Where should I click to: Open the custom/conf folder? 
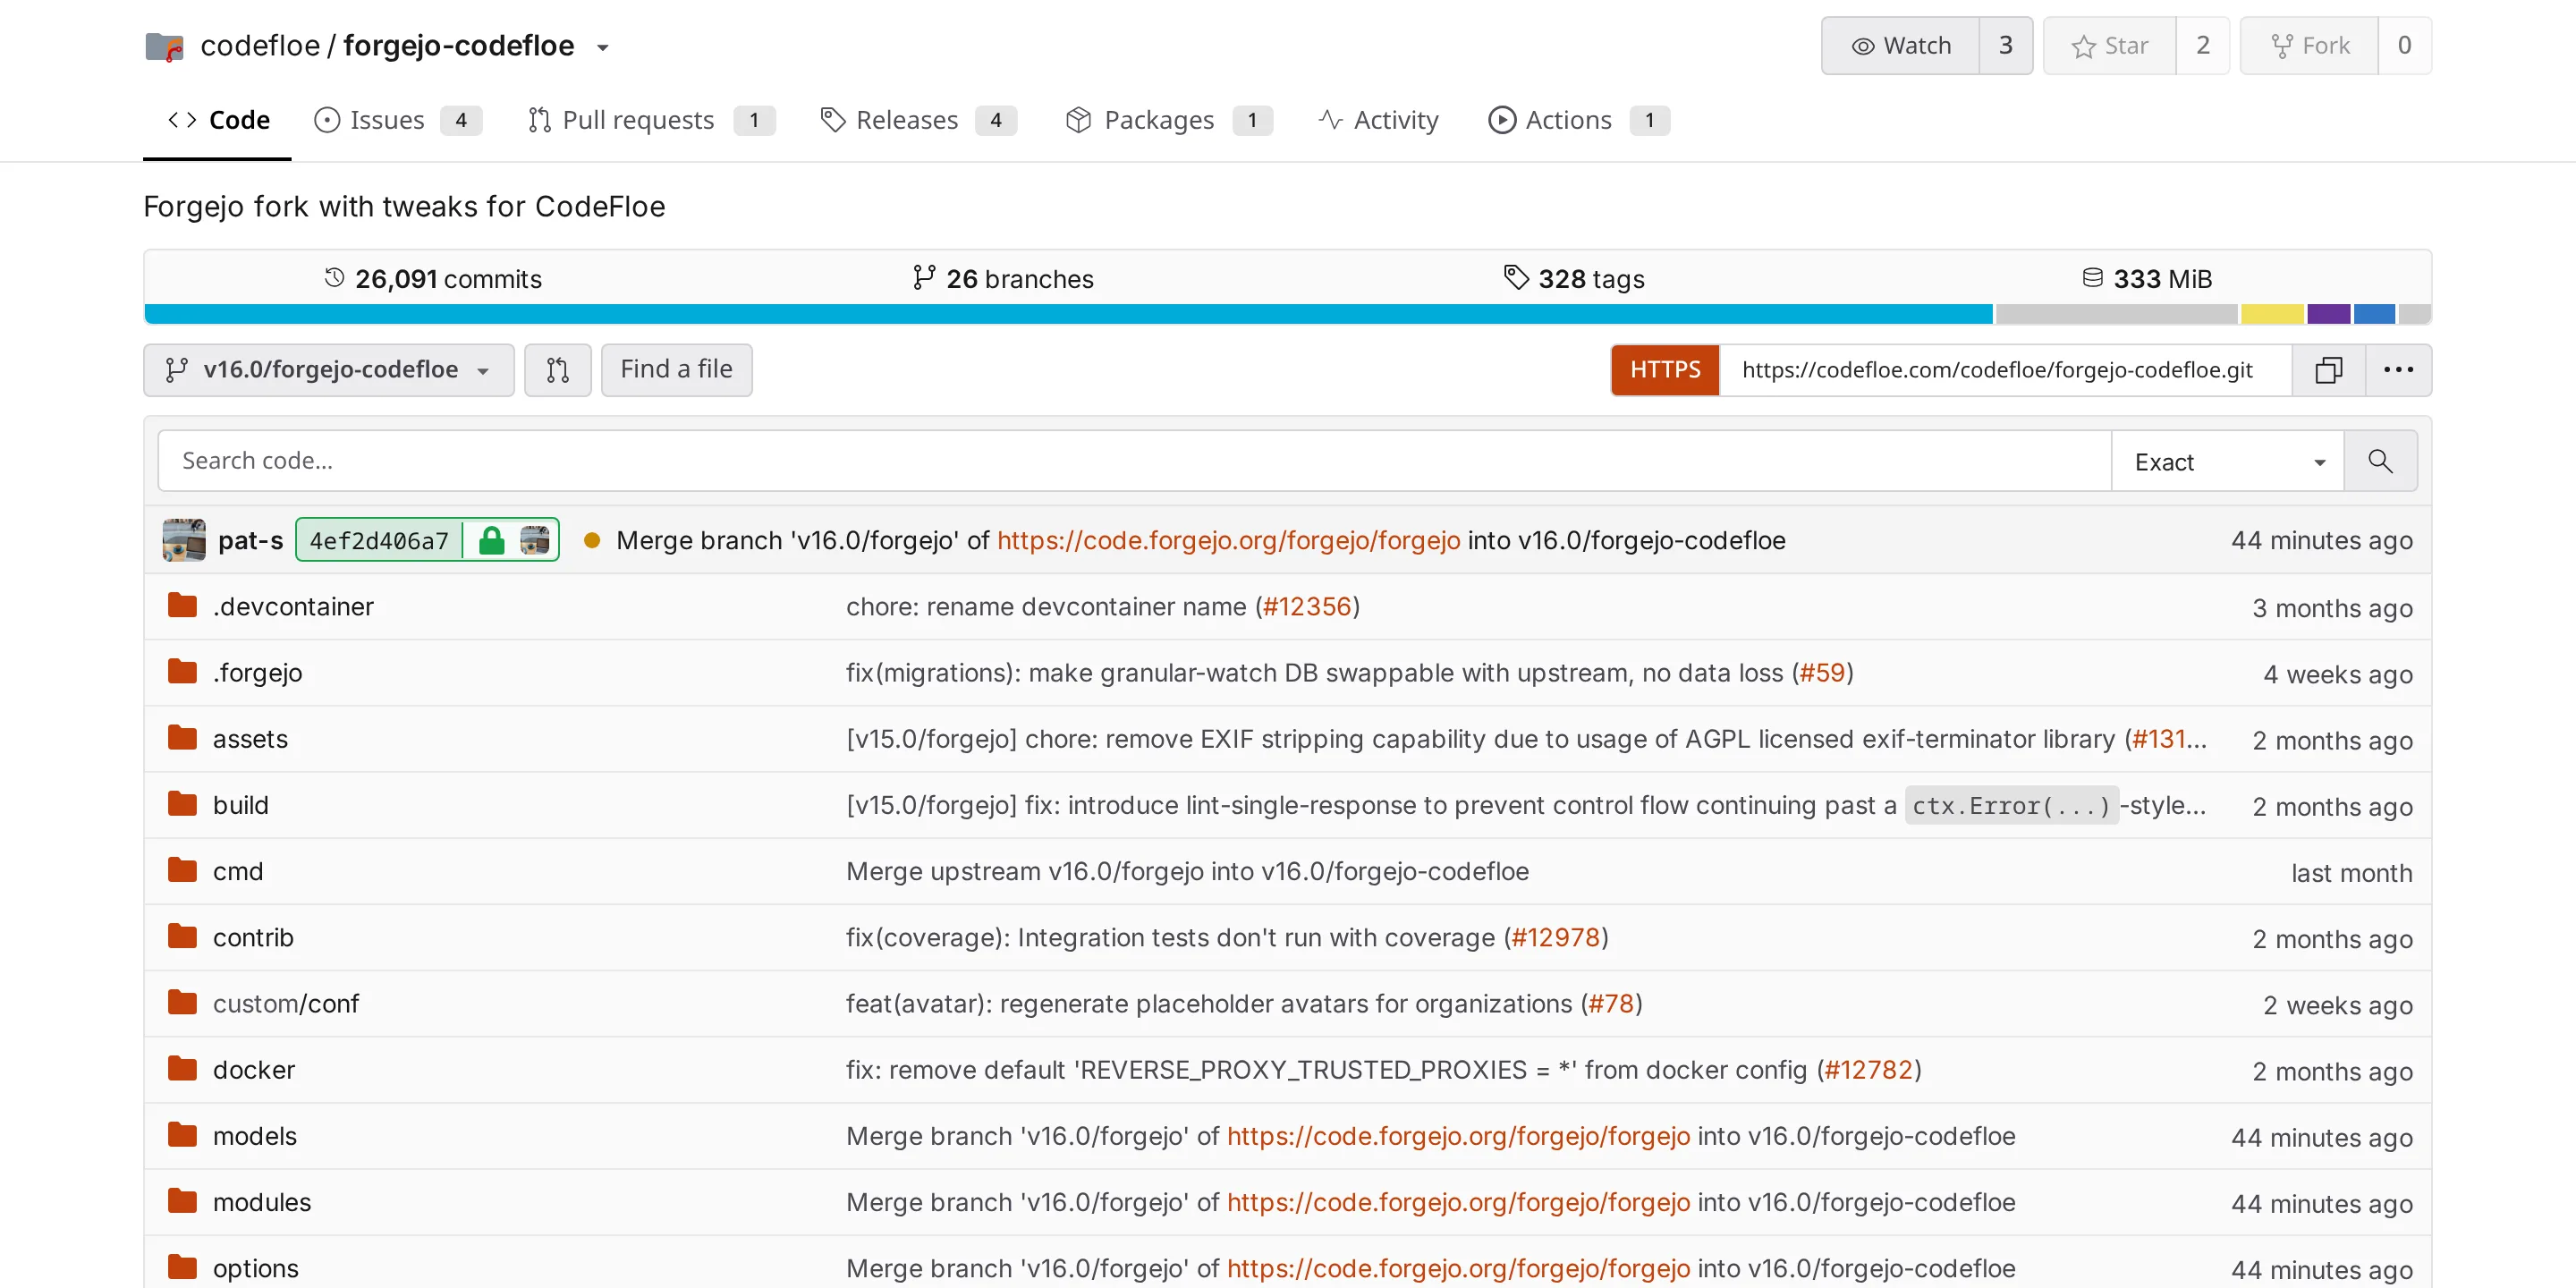(x=286, y=1003)
